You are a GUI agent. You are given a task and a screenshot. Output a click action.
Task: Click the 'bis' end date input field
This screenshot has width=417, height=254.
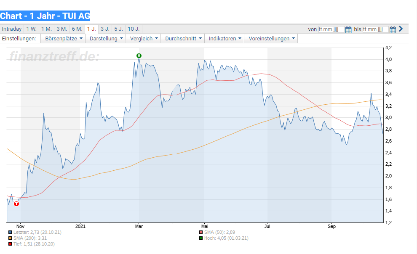click(376, 29)
